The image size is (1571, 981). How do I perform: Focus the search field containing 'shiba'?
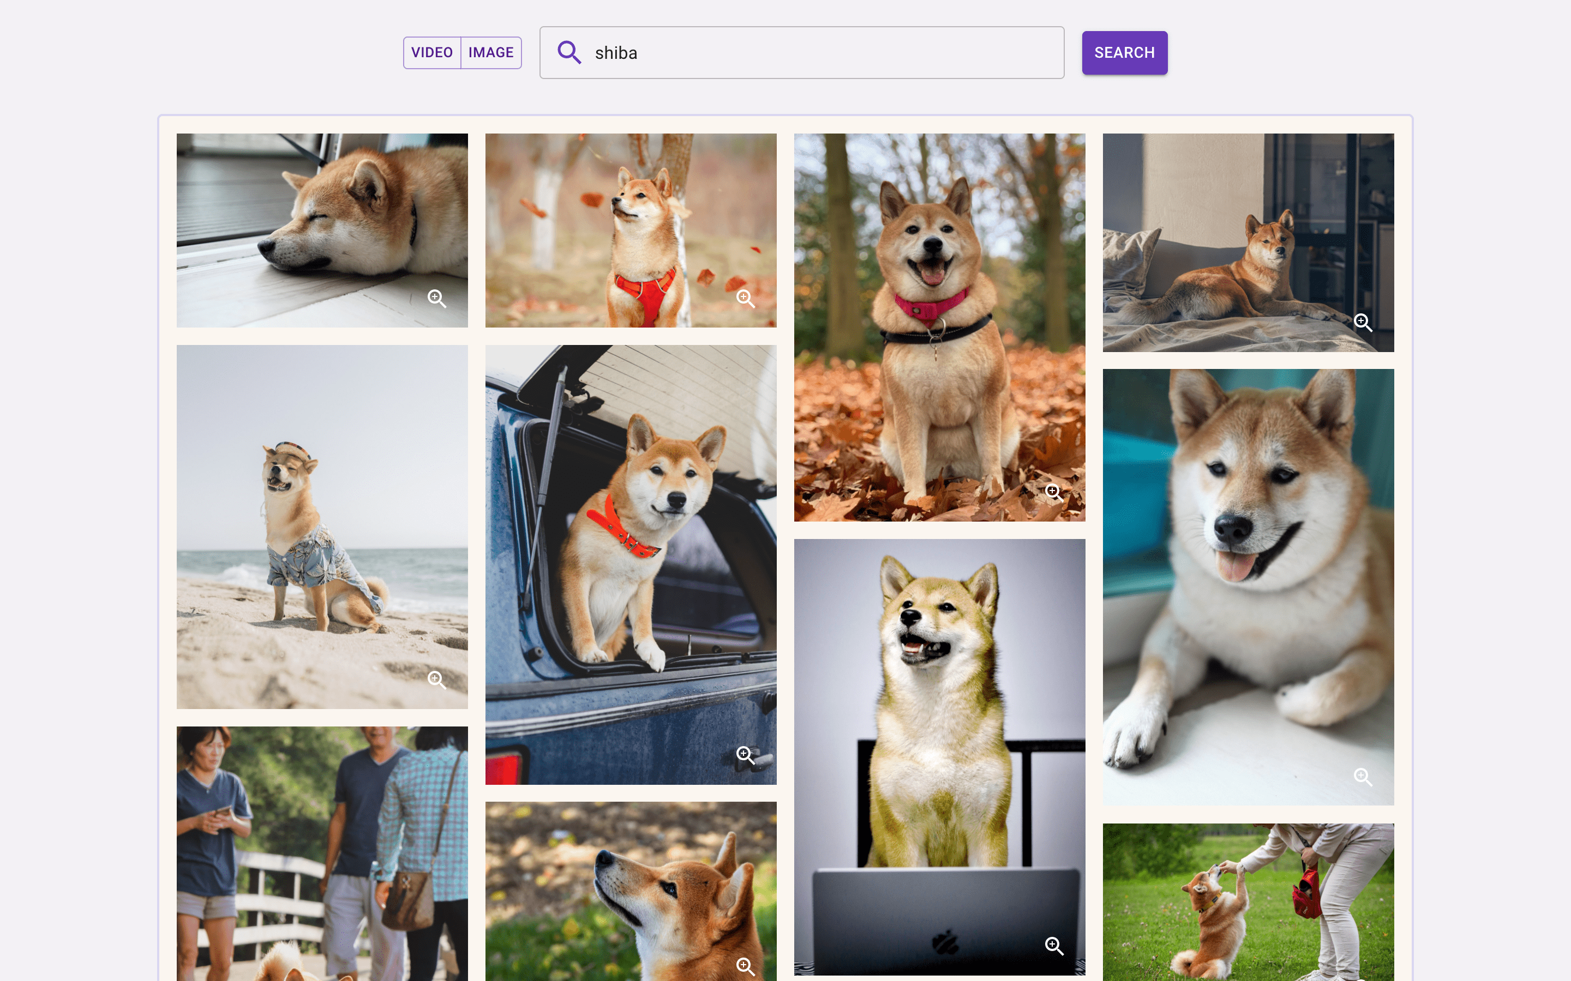coord(802,52)
